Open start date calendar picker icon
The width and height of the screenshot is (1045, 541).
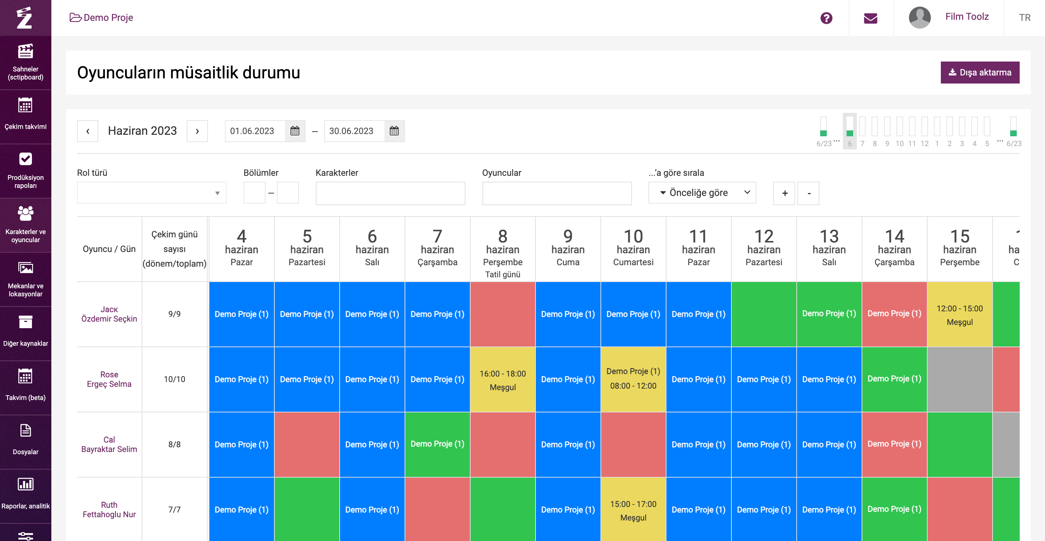(295, 131)
